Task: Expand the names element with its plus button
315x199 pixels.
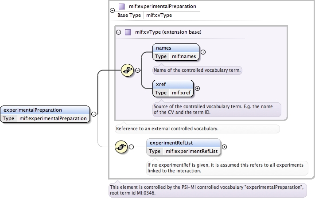Action: coord(203,52)
